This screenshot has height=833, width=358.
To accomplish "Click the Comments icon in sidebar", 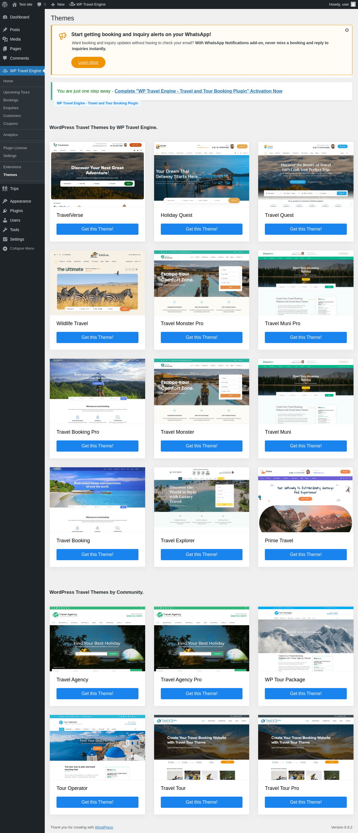I will [x=5, y=58].
